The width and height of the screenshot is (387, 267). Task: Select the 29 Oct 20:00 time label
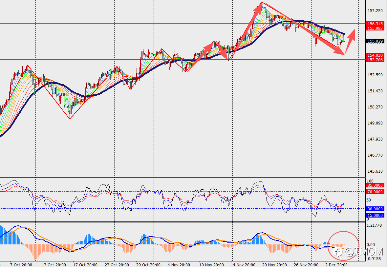coord(148,265)
